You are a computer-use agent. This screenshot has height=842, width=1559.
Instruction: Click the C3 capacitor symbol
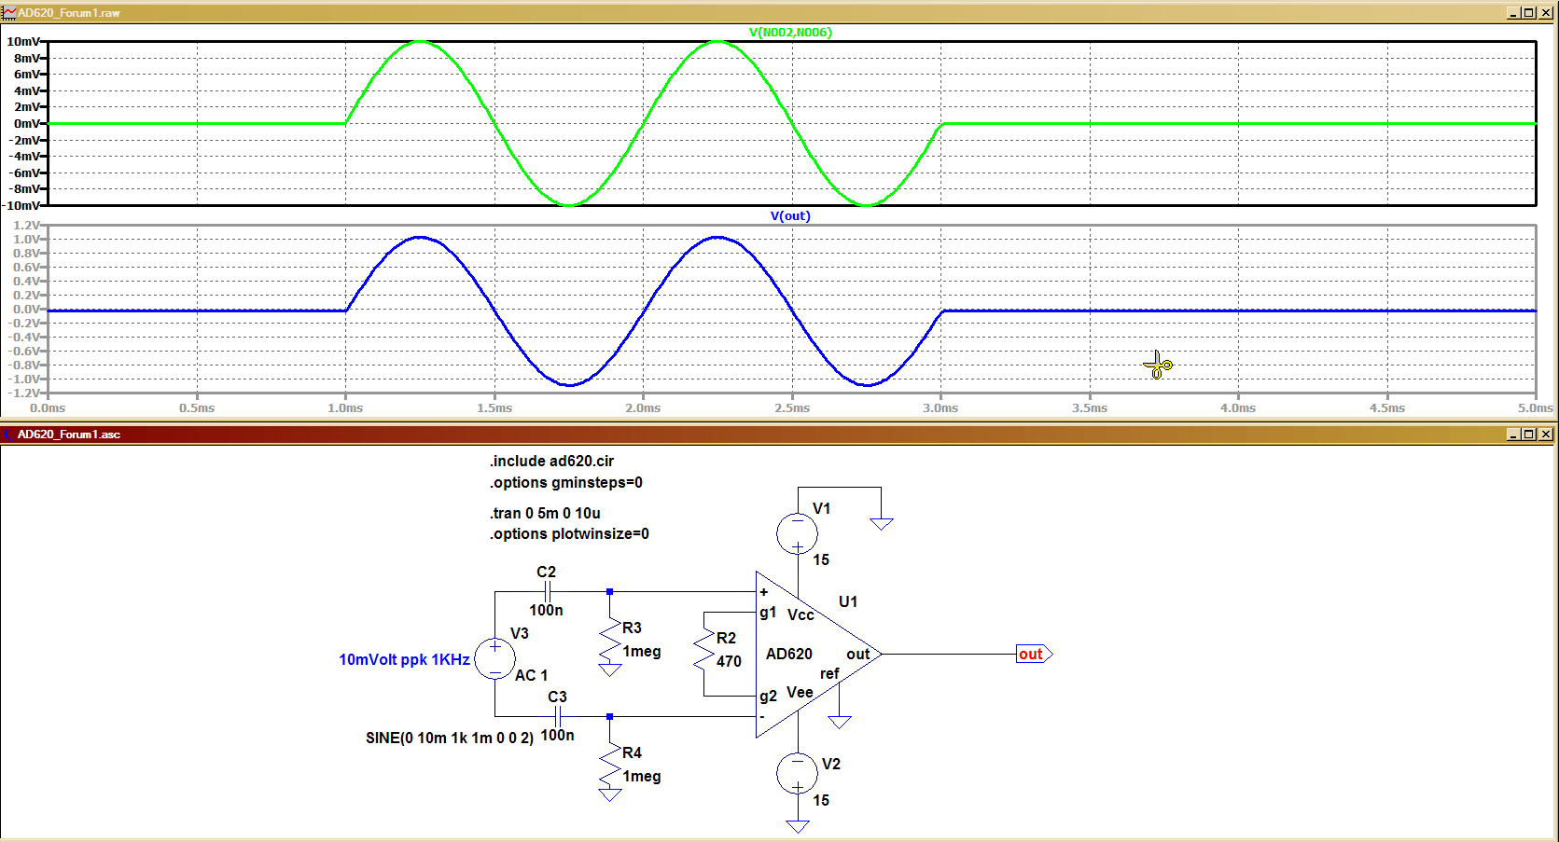coord(558,716)
